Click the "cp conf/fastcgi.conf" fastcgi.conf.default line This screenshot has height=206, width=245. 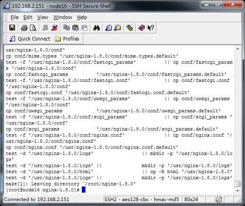pyautogui.click(x=98, y=93)
